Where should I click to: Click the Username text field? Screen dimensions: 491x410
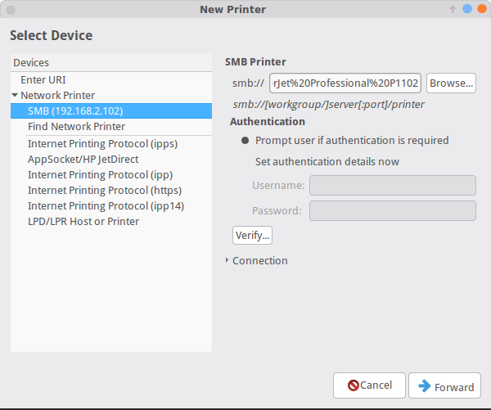[x=392, y=186]
